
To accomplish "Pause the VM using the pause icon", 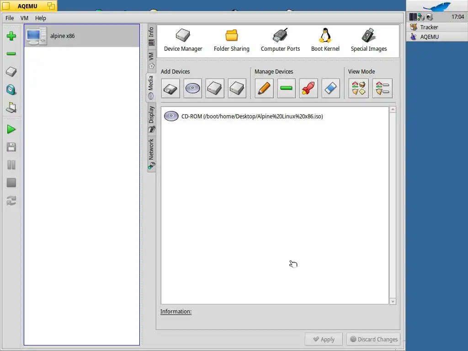I will [11, 165].
